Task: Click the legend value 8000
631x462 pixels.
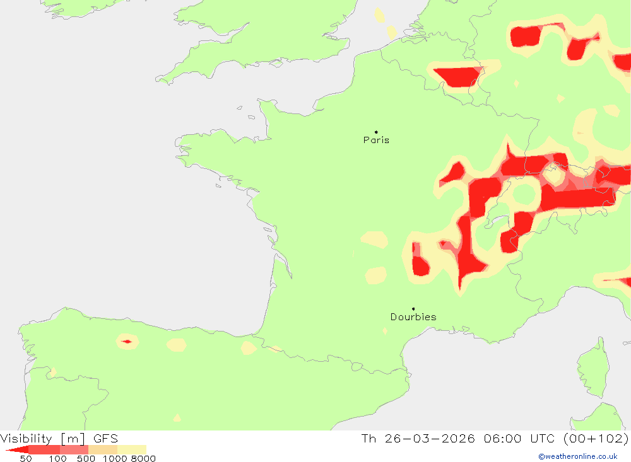Action: point(143,459)
